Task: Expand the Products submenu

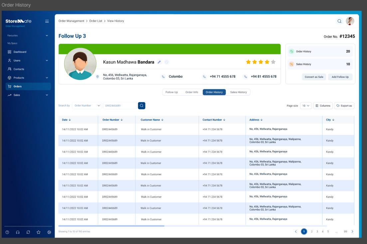Action: [x=47, y=78]
